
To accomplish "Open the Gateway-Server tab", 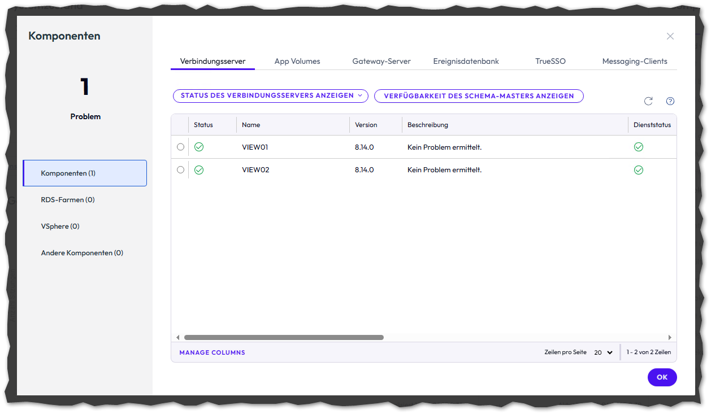I will (x=381, y=61).
